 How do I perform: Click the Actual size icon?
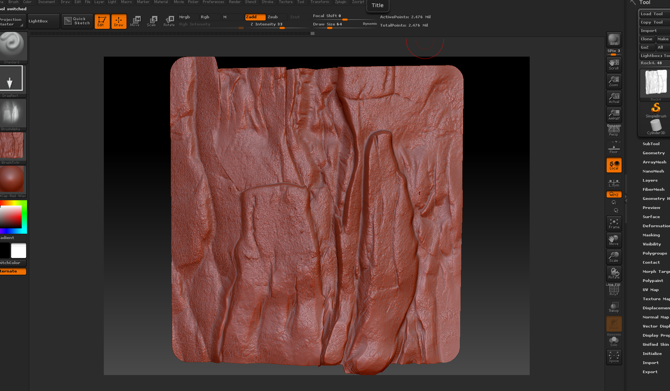coord(614,98)
